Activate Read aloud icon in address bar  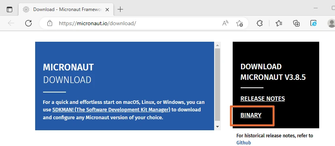point(225,23)
